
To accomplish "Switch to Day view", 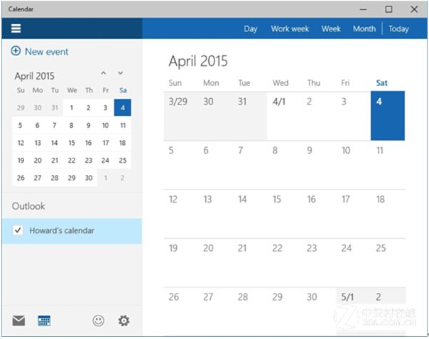I will 250,29.
